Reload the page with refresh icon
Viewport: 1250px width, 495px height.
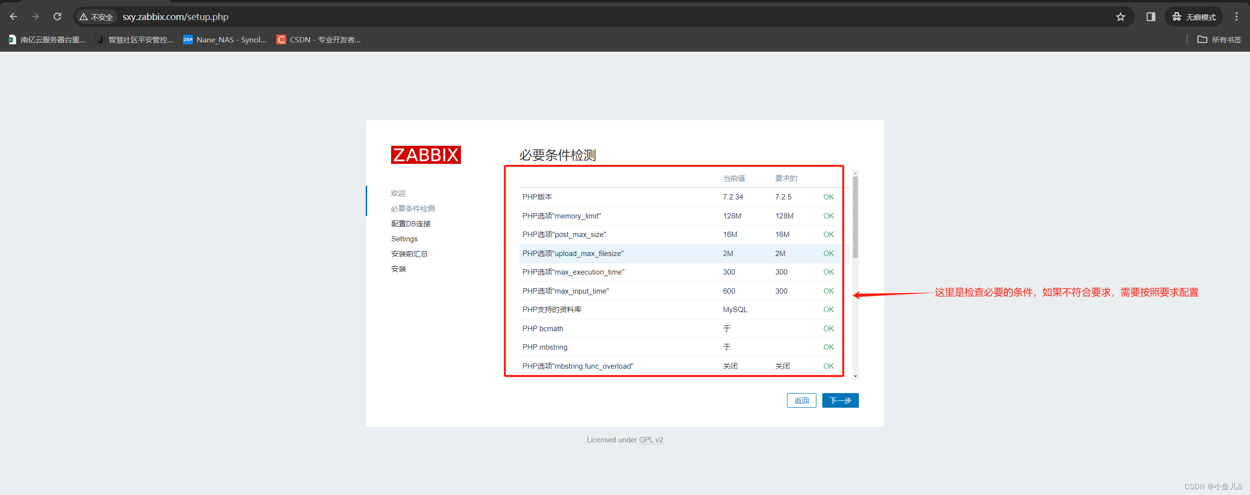coord(57,17)
